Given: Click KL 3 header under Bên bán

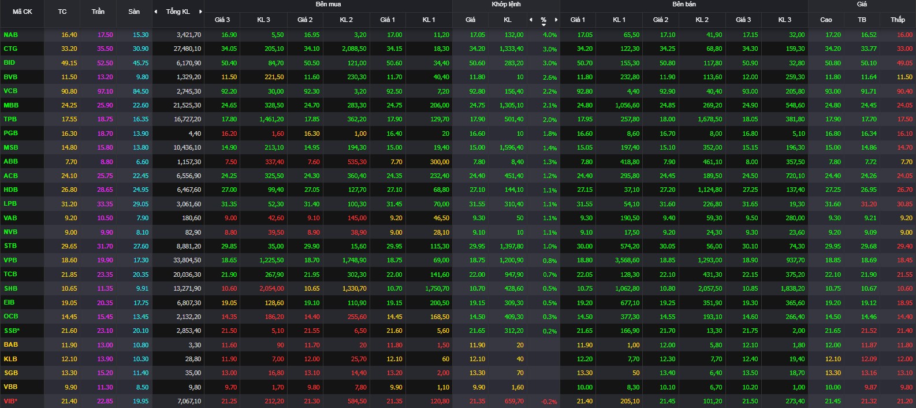Looking at the screenshot, I should (784, 20).
